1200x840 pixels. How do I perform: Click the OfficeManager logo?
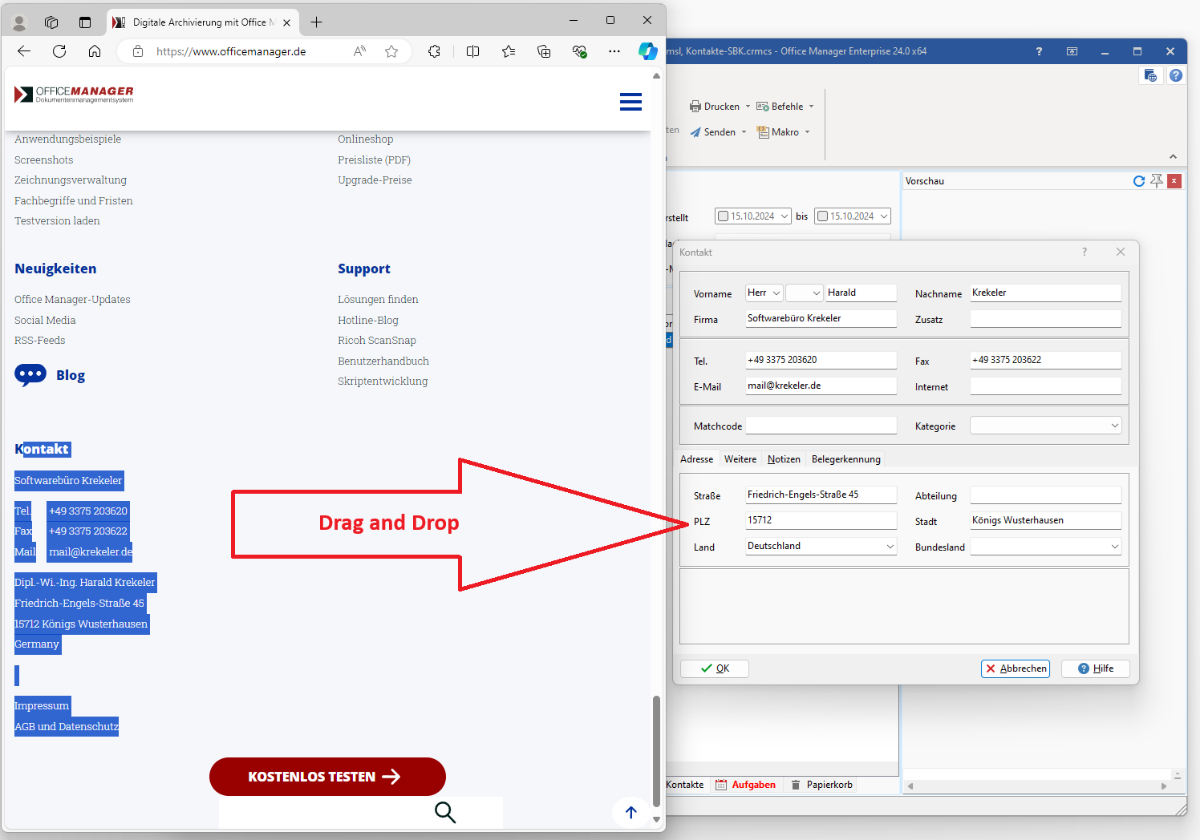(x=74, y=95)
